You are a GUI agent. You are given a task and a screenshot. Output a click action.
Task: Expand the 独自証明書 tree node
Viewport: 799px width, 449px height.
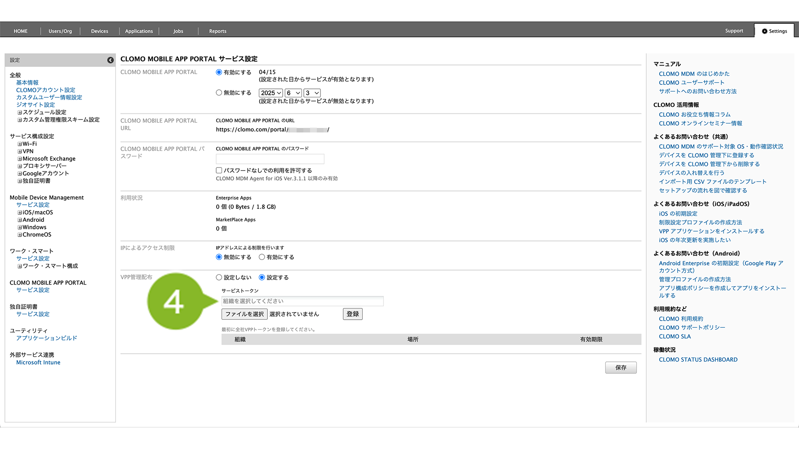[20, 181]
